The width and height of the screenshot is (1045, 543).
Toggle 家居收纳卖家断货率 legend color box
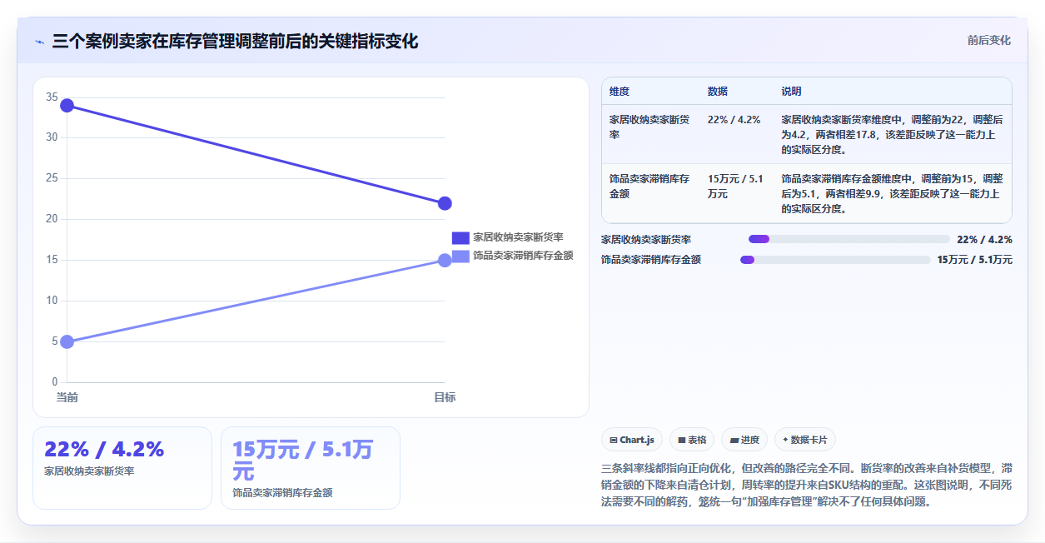click(x=460, y=237)
